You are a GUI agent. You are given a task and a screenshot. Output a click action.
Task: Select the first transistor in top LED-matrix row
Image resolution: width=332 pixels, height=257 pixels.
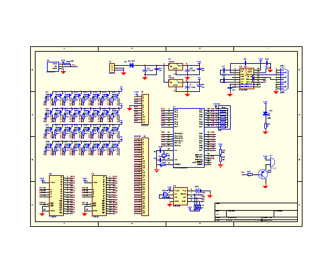50,95
